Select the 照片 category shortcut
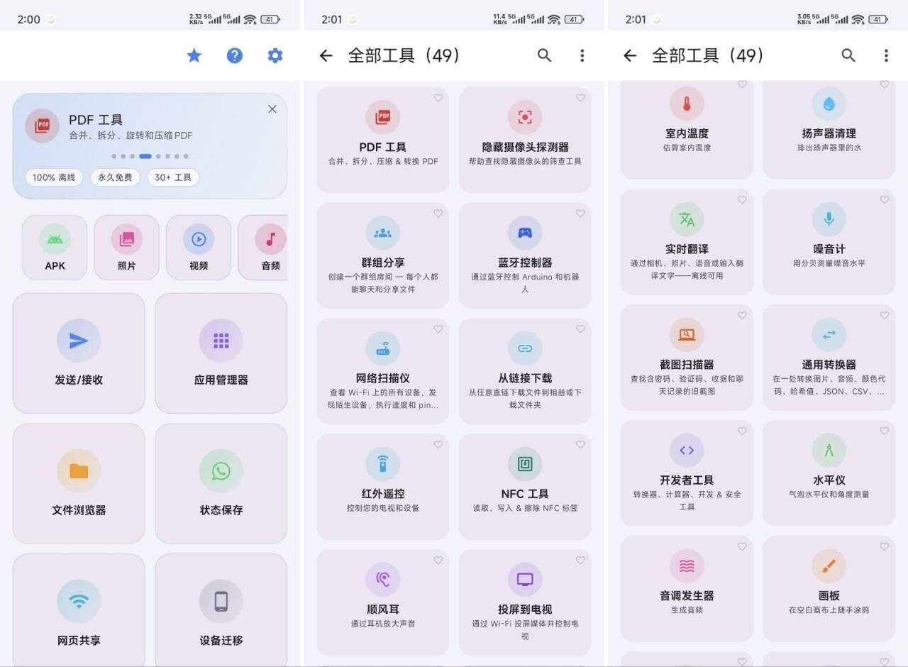This screenshot has width=908, height=667. click(x=127, y=248)
